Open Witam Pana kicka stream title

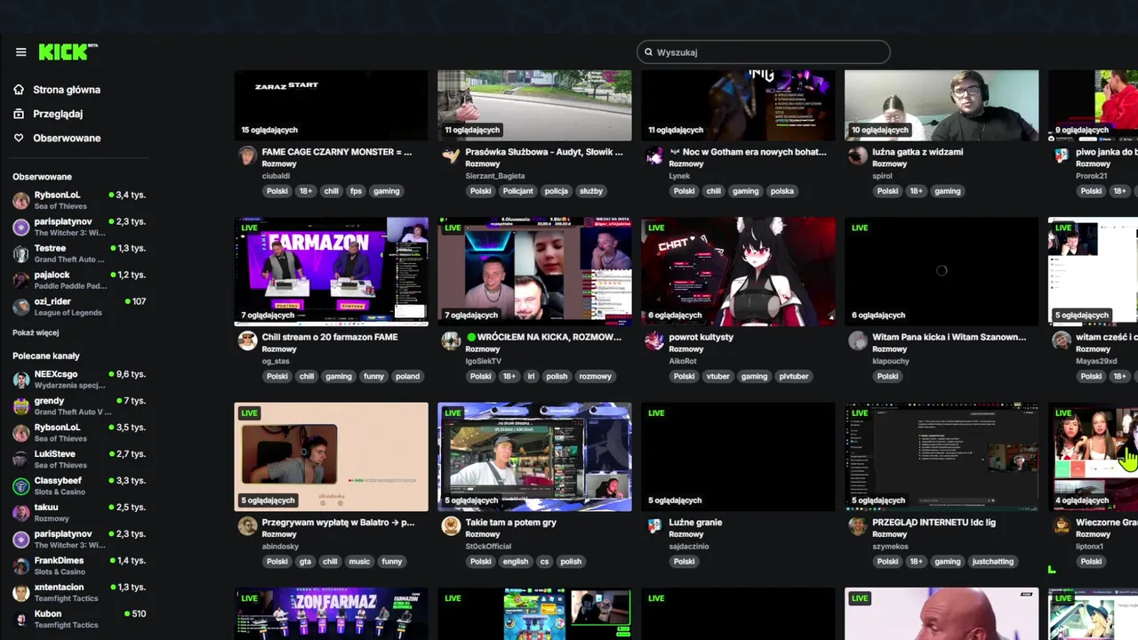pos(950,337)
